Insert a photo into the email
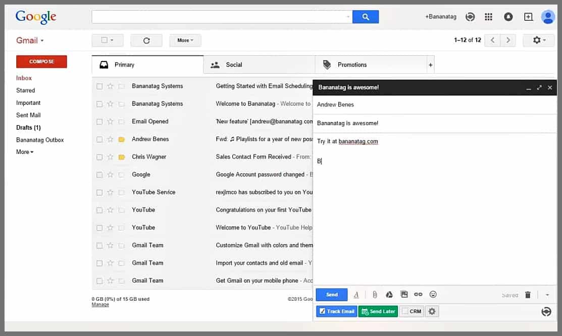The height and width of the screenshot is (336, 562). (x=404, y=295)
